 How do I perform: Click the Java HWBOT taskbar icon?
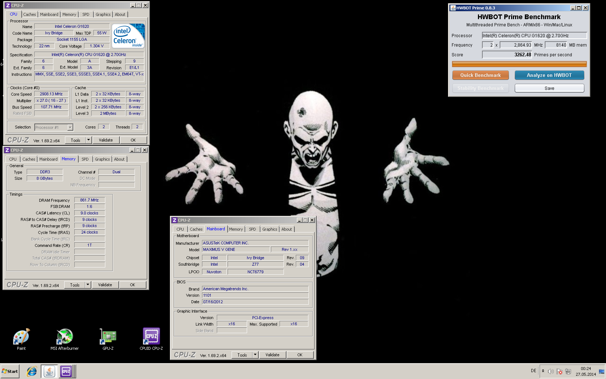[x=49, y=371]
